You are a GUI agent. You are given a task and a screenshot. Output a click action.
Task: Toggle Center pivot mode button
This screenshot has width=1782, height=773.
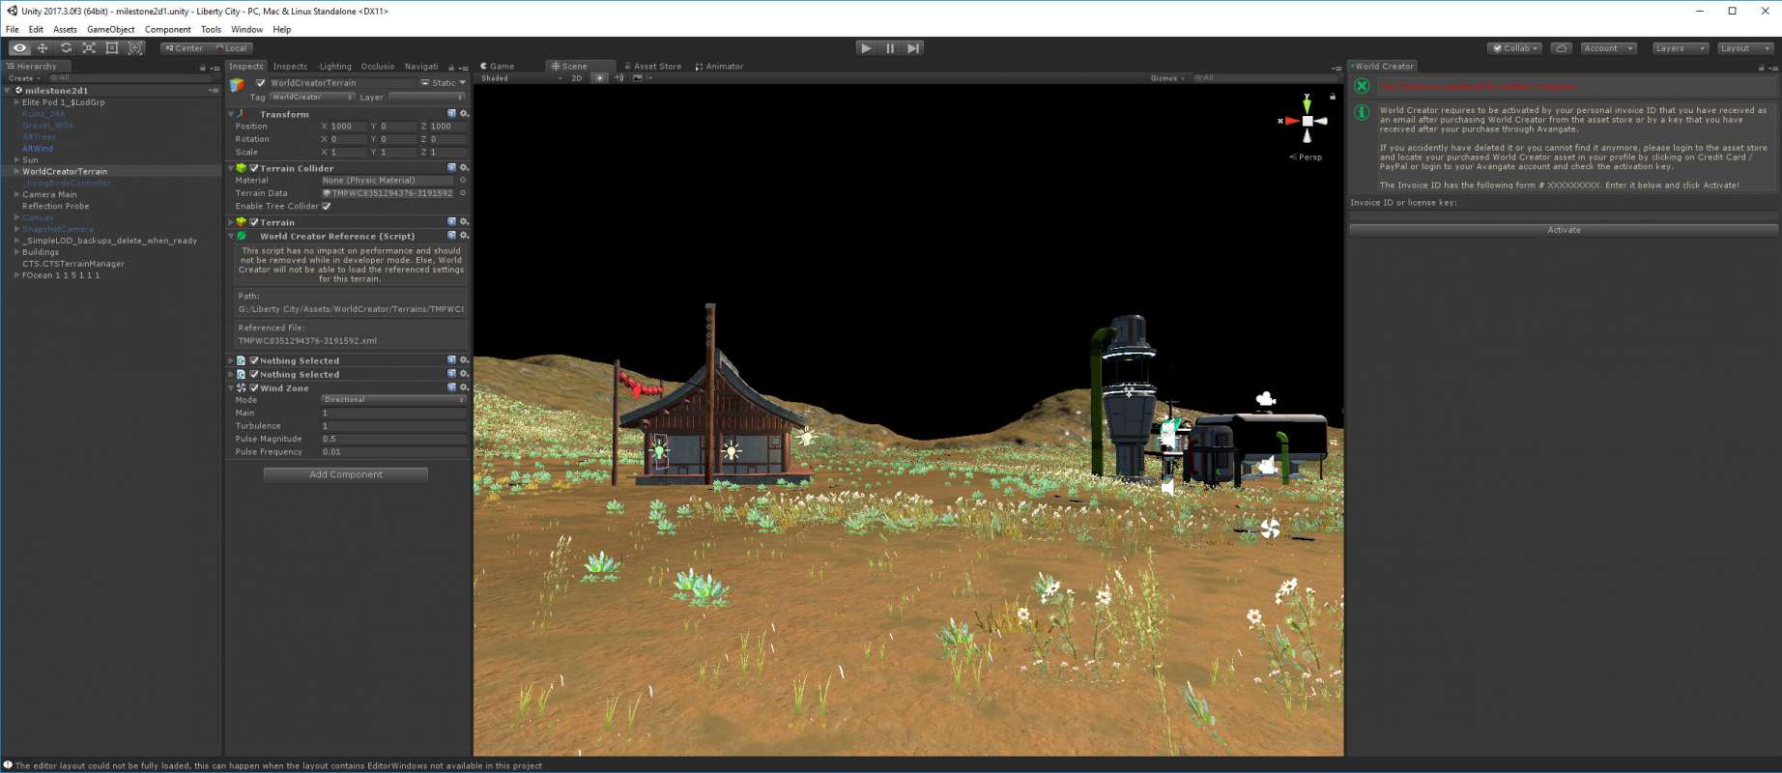click(x=184, y=47)
